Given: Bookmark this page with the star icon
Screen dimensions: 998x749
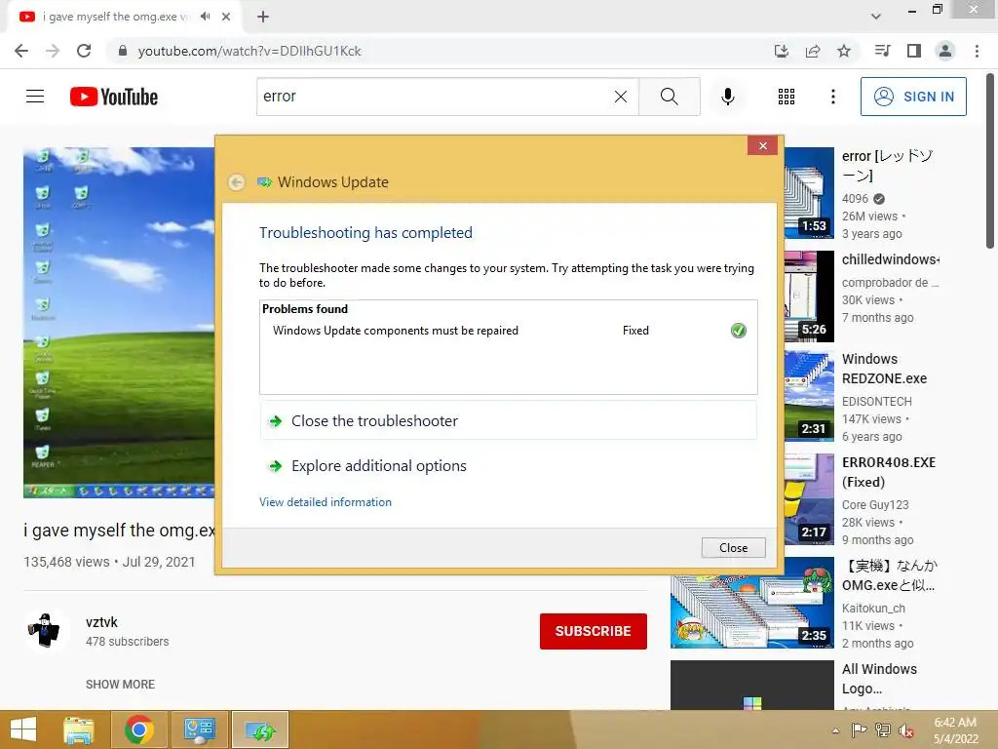Looking at the screenshot, I should [844, 51].
